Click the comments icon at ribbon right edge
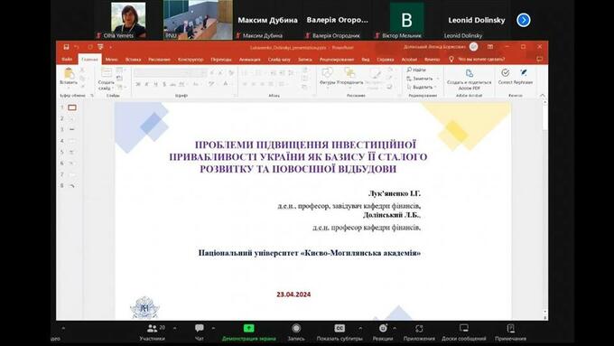Screen dimensions: 614x346 [x=540, y=59]
